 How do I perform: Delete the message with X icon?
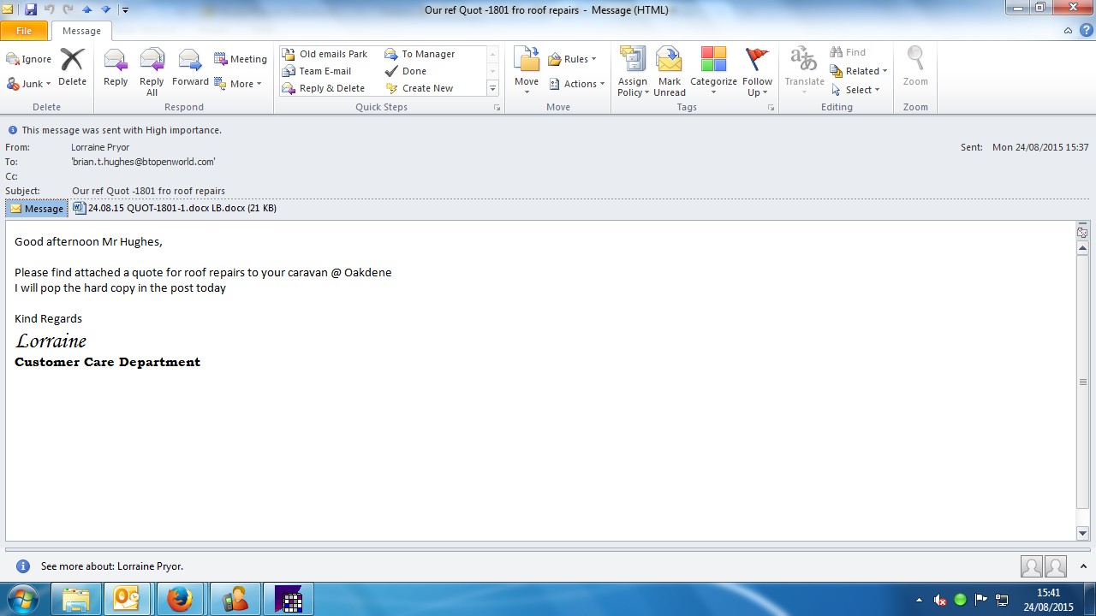tap(72, 68)
